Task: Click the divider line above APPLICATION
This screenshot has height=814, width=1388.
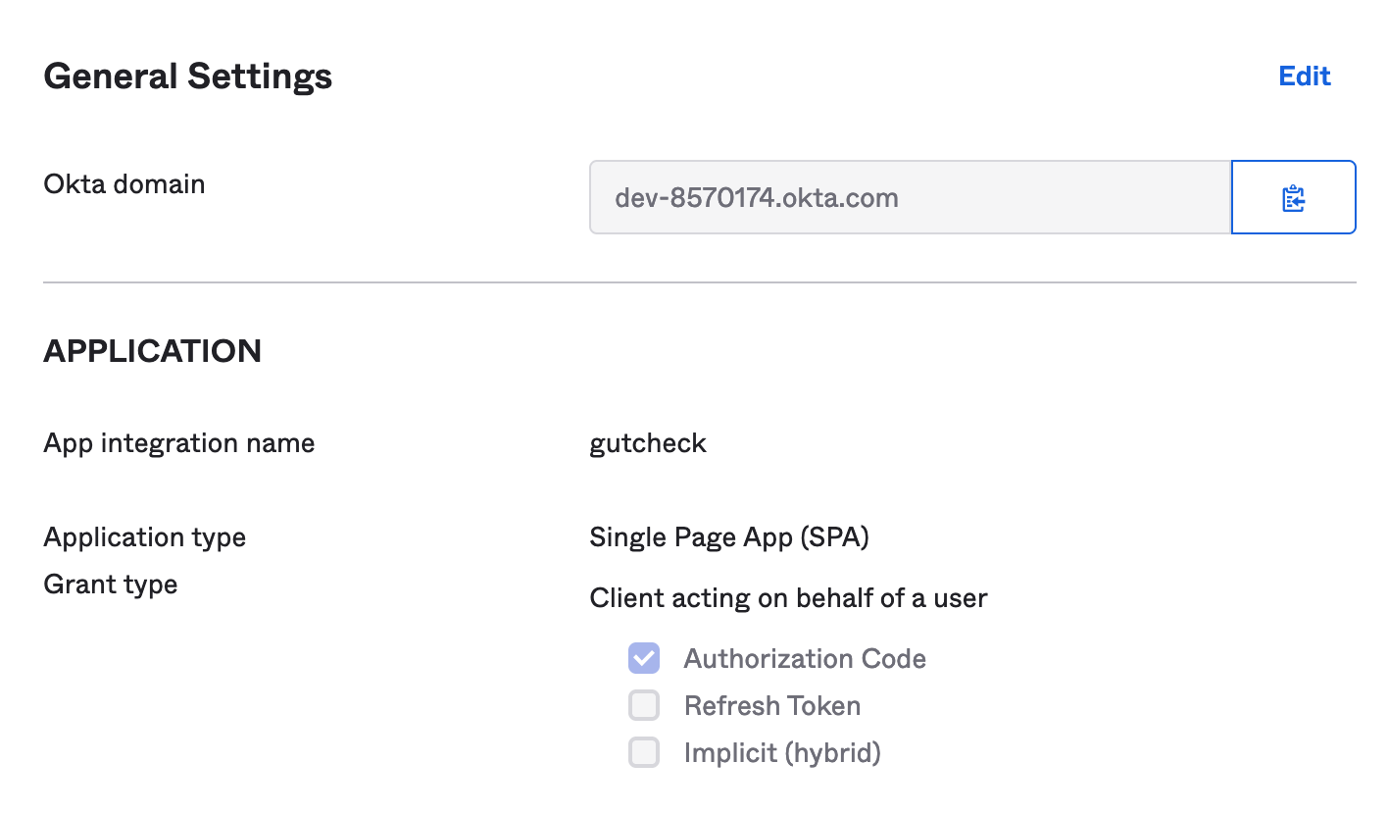Action: [x=700, y=282]
